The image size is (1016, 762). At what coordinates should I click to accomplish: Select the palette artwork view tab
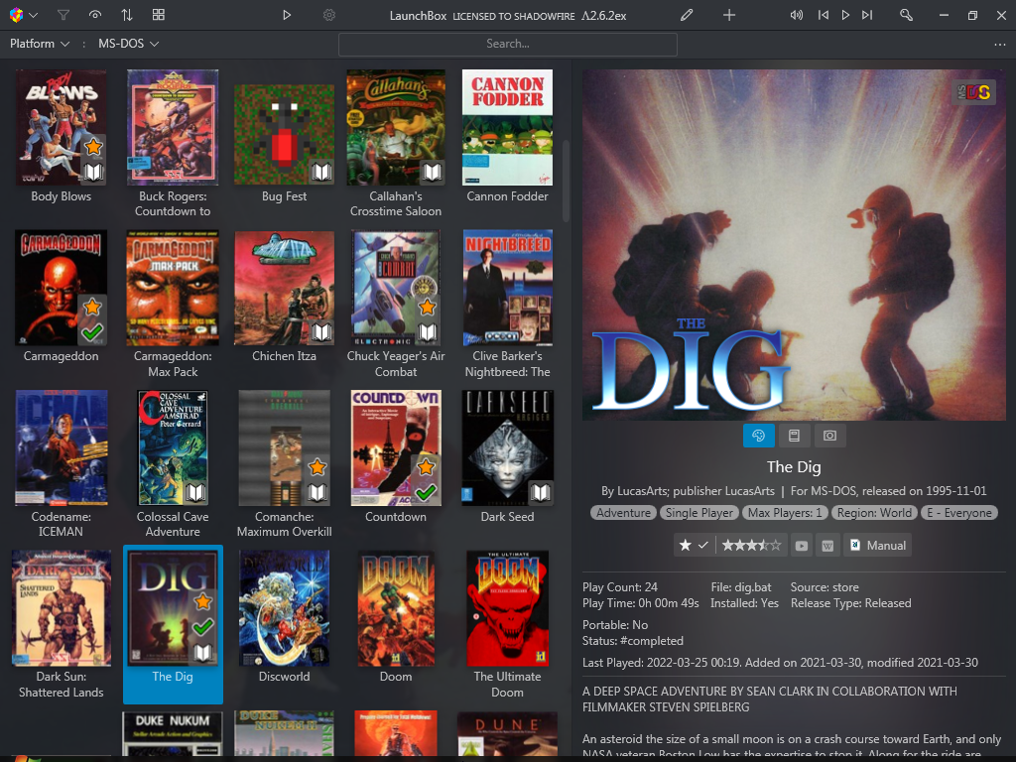(x=759, y=436)
